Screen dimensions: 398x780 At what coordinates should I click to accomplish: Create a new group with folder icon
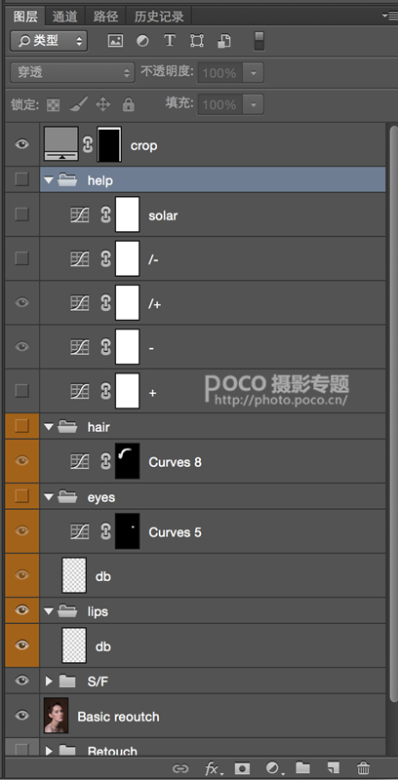point(303,768)
